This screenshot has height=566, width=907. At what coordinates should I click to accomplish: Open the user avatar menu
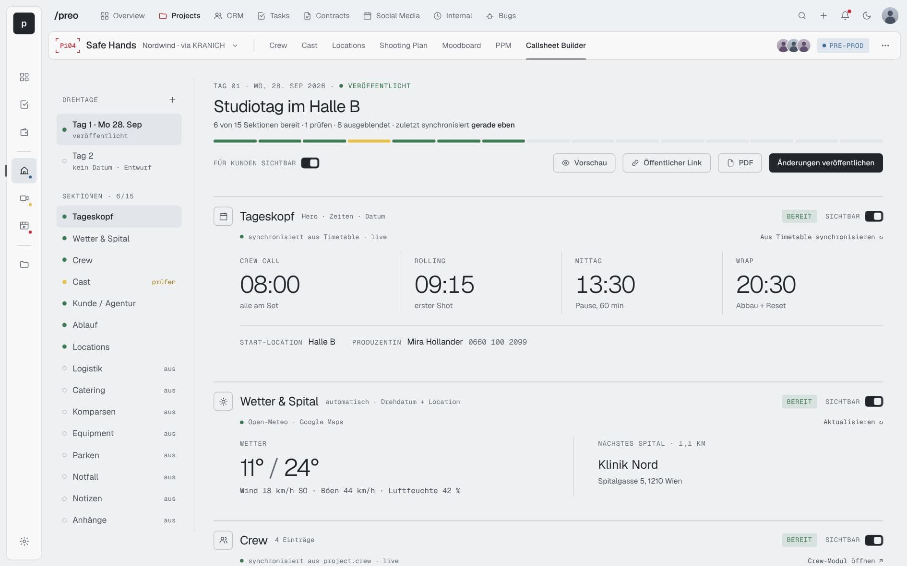point(890,16)
